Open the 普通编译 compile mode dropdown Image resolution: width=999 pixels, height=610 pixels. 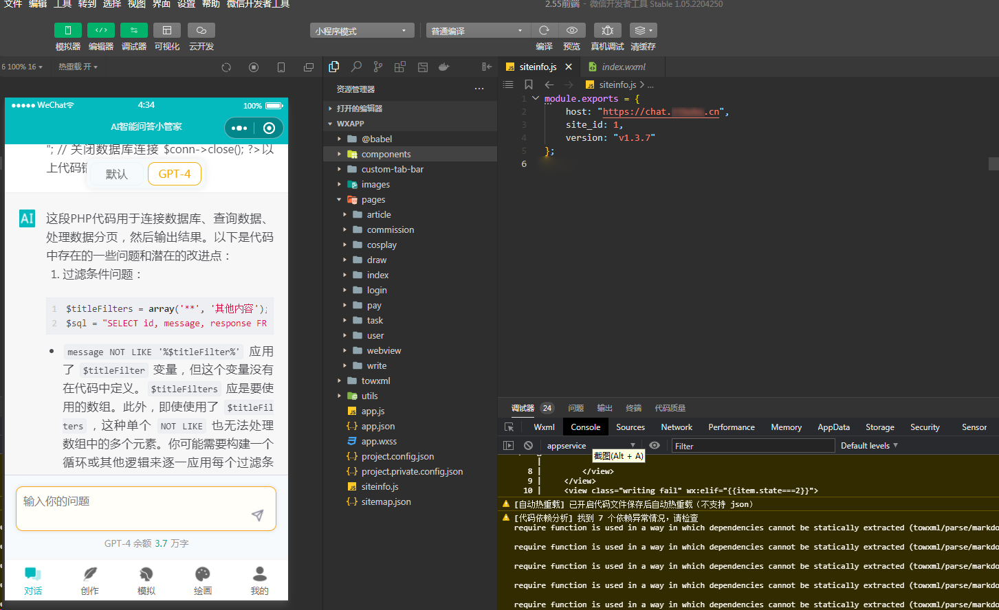point(479,31)
